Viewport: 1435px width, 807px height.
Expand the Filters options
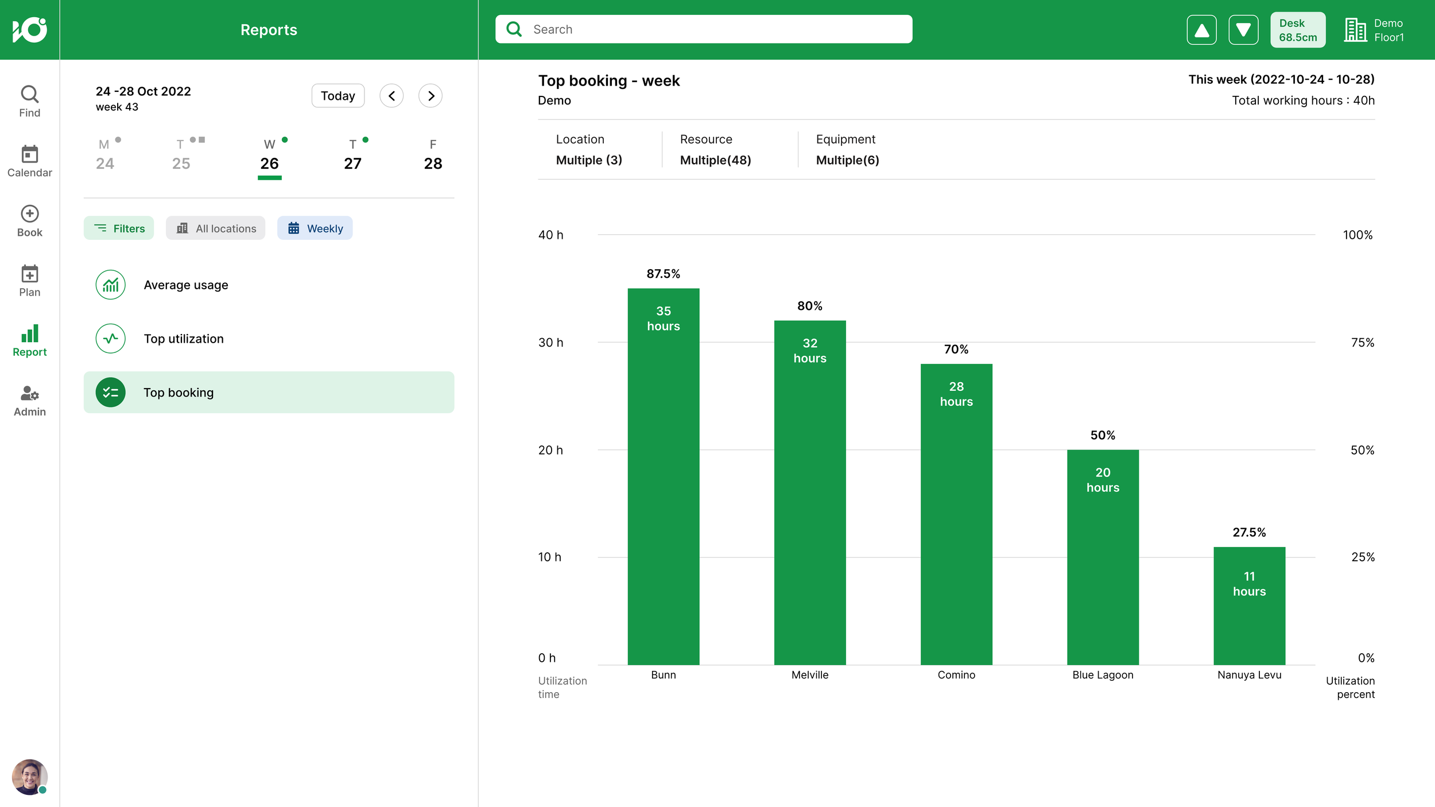(x=119, y=228)
